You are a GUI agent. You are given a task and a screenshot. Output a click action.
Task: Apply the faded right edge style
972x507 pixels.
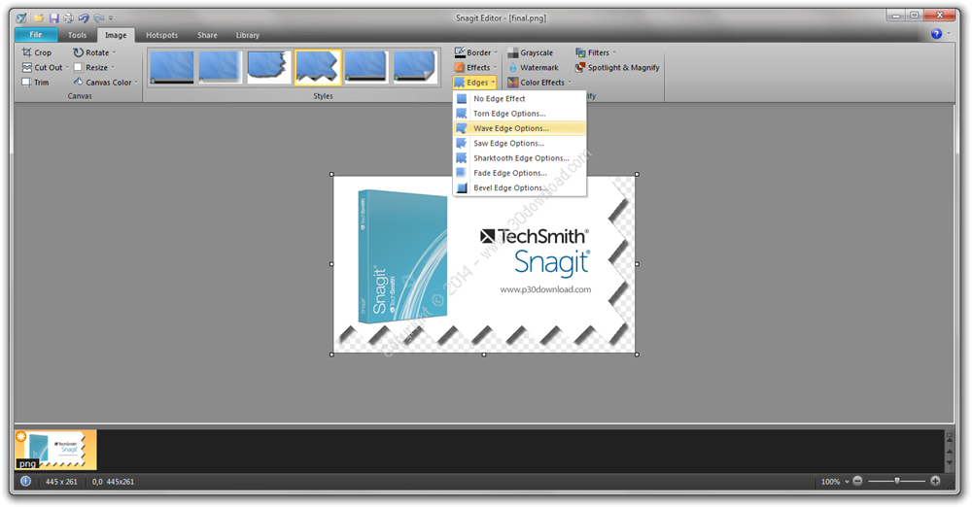[x=220, y=67]
